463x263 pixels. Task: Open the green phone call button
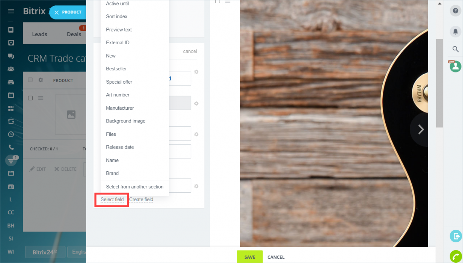coord(455,256)
